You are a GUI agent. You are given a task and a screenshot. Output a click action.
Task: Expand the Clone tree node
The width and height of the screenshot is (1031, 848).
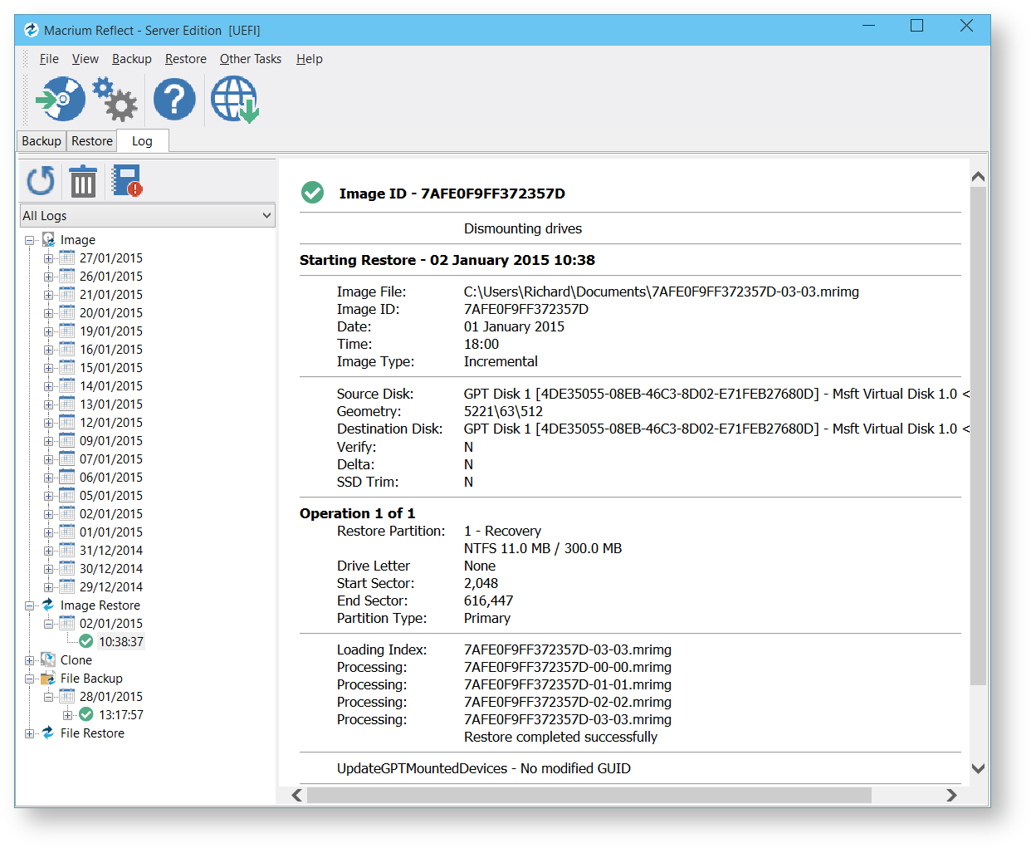[x=30, y=660]
